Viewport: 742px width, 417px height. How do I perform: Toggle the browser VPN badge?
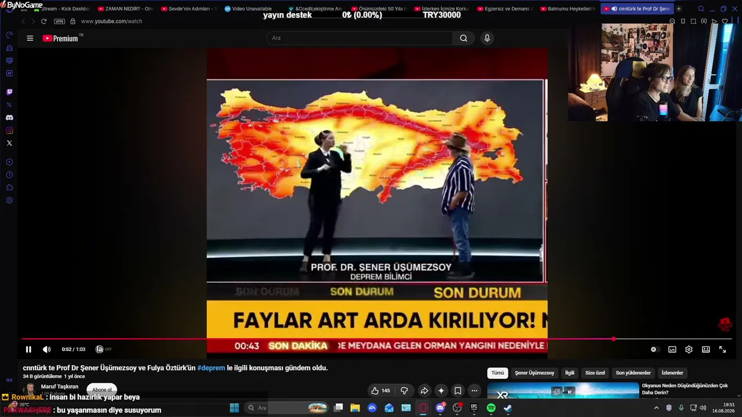(x=59, y=21)
